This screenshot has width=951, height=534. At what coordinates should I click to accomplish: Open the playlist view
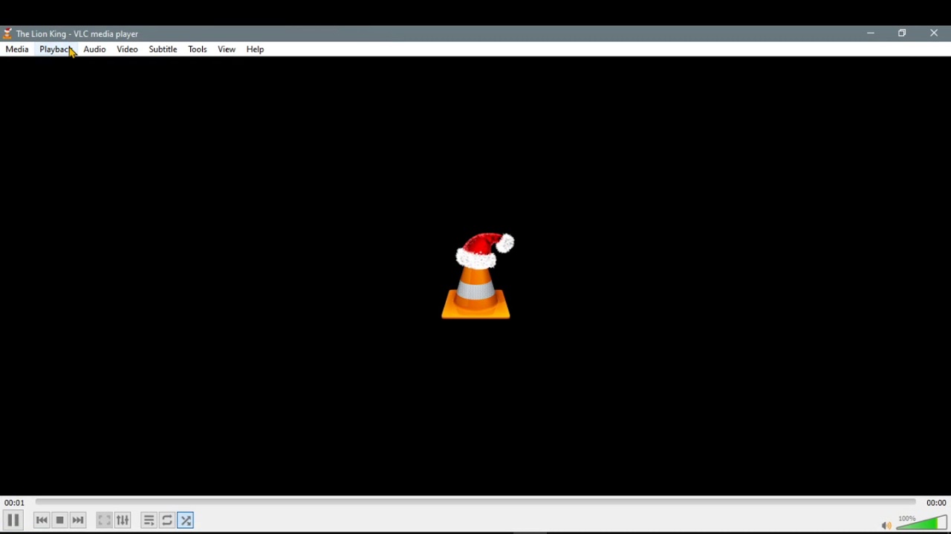coord(149,521)
